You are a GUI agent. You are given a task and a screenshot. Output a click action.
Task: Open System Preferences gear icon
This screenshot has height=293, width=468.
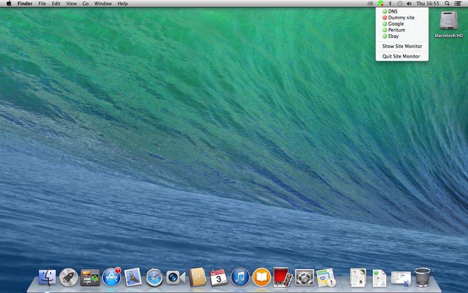(304, 277)
